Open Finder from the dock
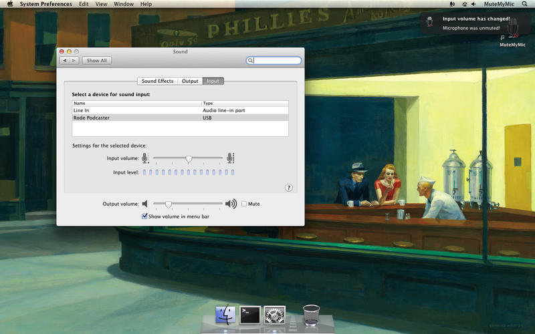The height and width of the screenshot is (334, 535). [x=226, y=314]
